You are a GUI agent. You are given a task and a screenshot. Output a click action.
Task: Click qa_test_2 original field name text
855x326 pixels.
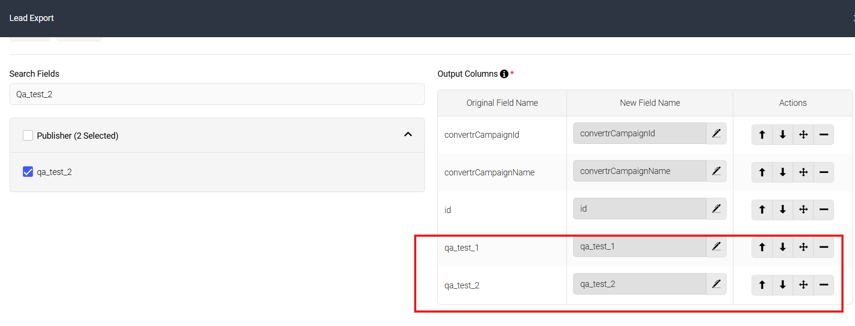462,285
